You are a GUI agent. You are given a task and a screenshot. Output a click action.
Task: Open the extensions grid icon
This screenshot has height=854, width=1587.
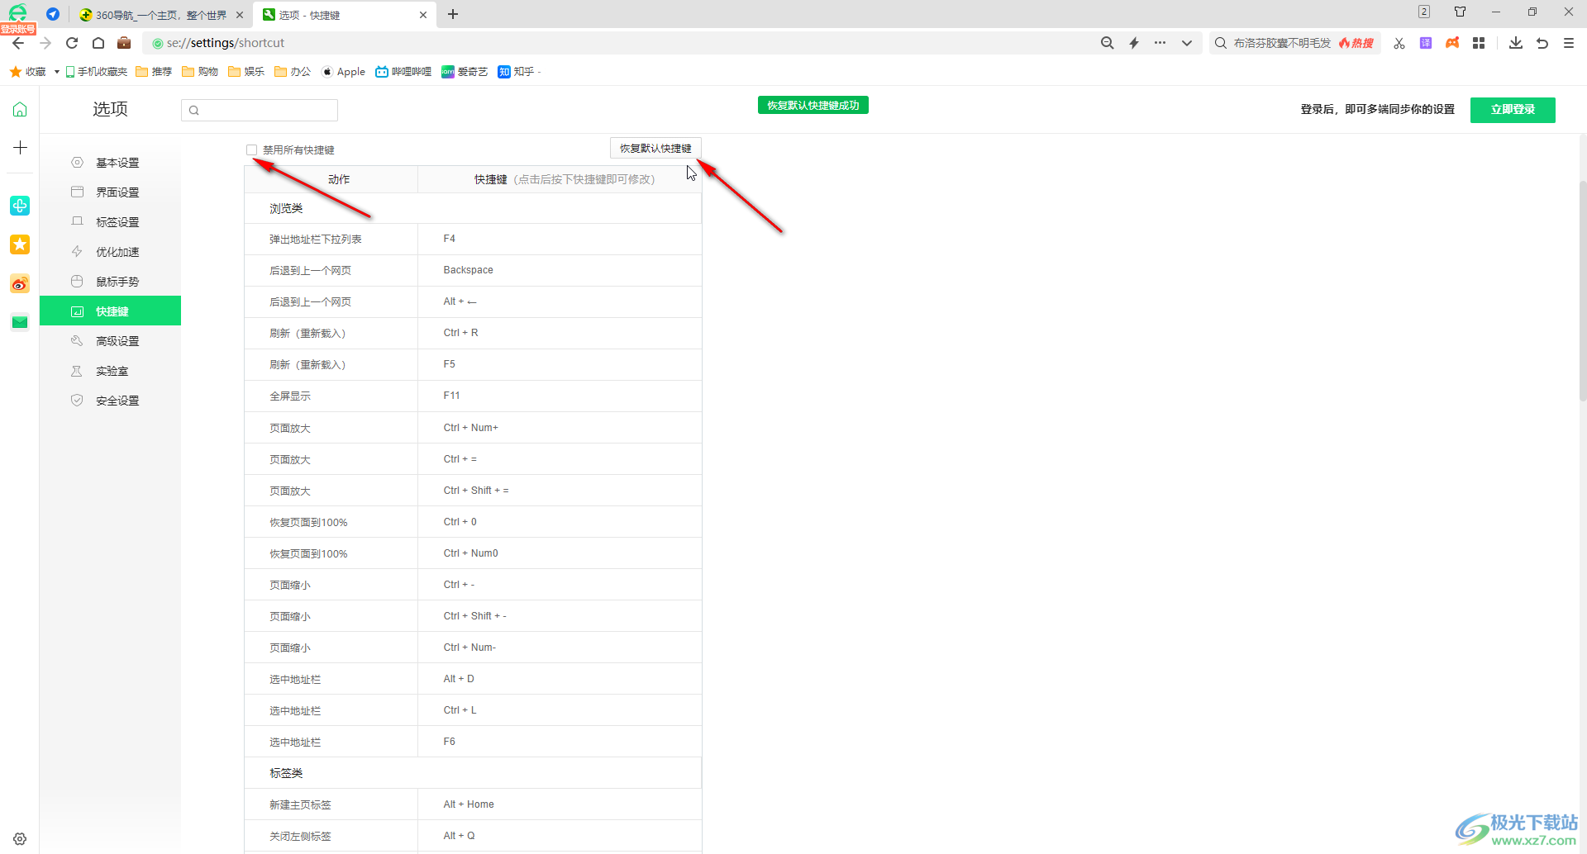click(x=1479, y=43)
